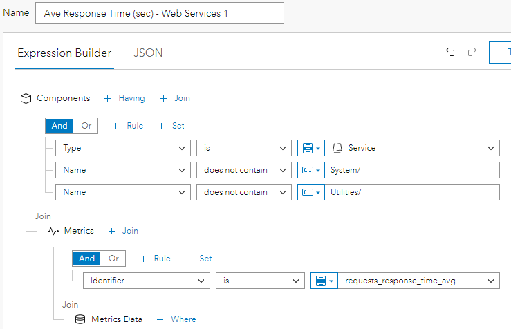This screenshot has height=329, width=511.
Task: Select And in the Components rule group
Action: tap(59, 126)
